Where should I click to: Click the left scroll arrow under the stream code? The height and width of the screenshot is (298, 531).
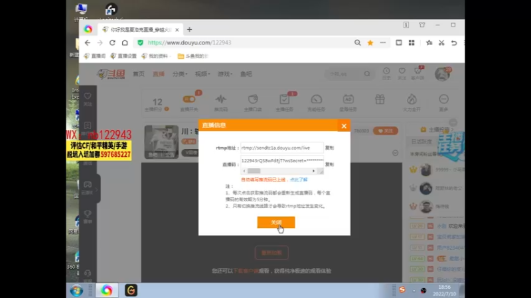tap(244, 171)
